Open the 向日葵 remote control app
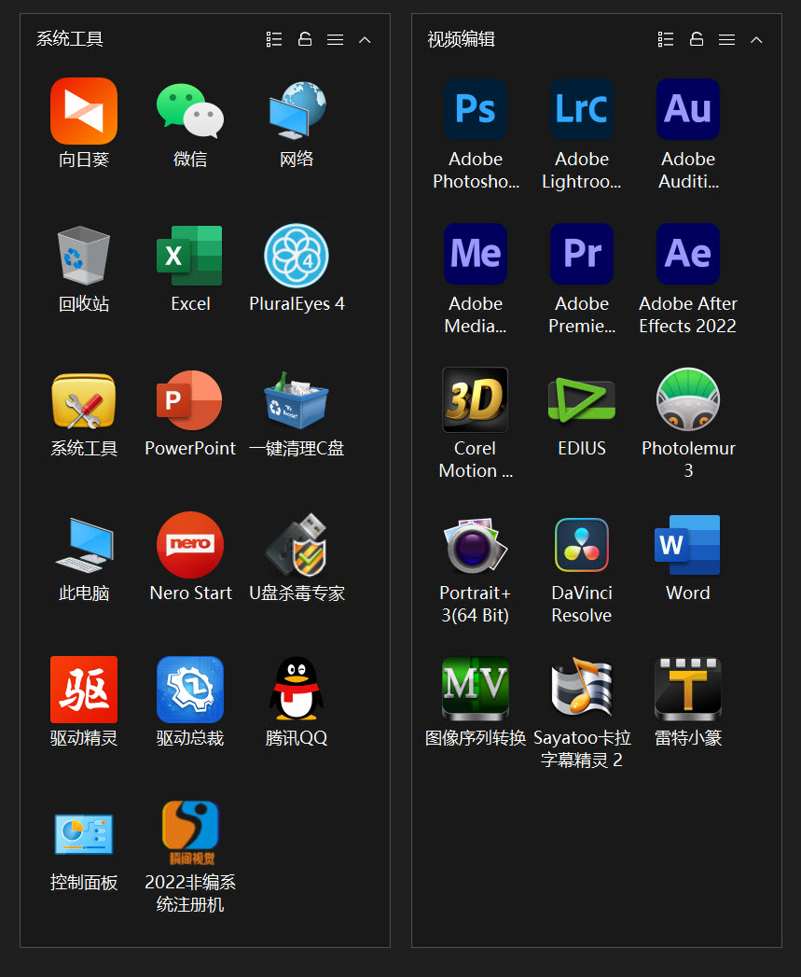Image resolution: width=801 pixels, height=977 pixels. pyautogui.click(x=84, y=111)
